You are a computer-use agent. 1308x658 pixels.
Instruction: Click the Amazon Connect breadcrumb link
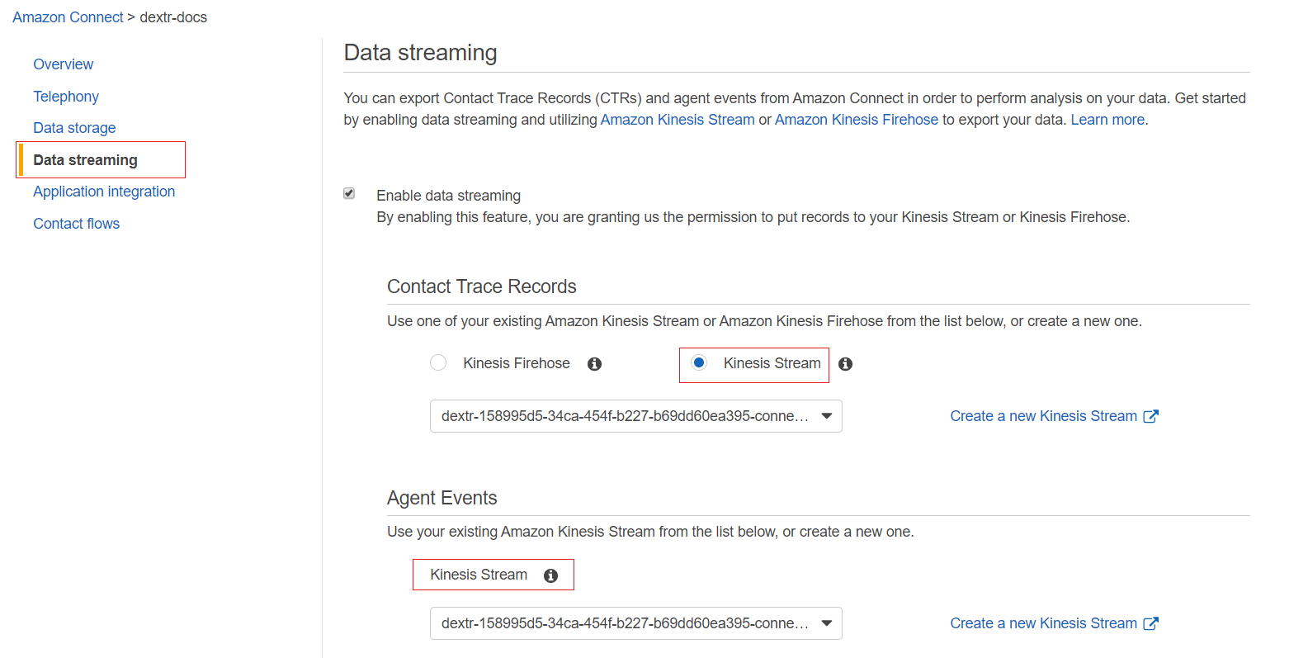click(x=68, y=17)
